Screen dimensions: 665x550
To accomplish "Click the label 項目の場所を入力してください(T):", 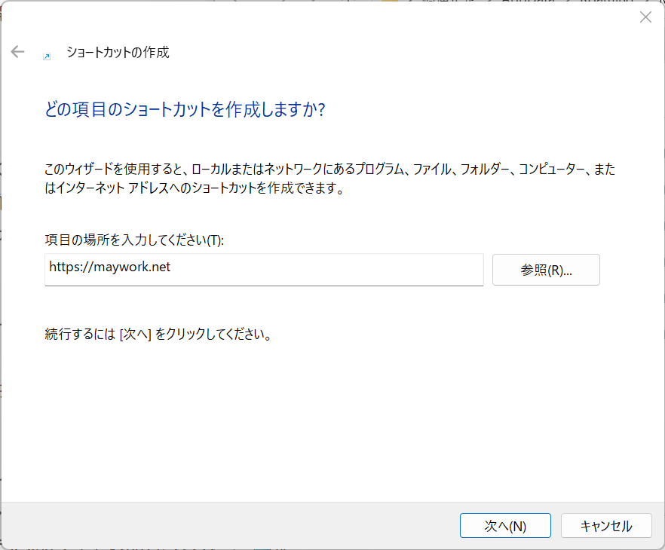I will pos(134,240).
